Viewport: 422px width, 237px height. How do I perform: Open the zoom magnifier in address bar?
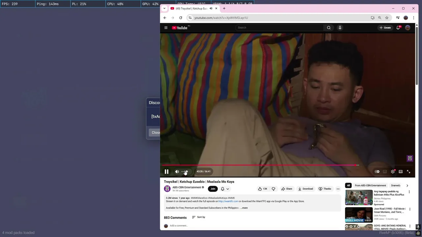pos(380,18)
